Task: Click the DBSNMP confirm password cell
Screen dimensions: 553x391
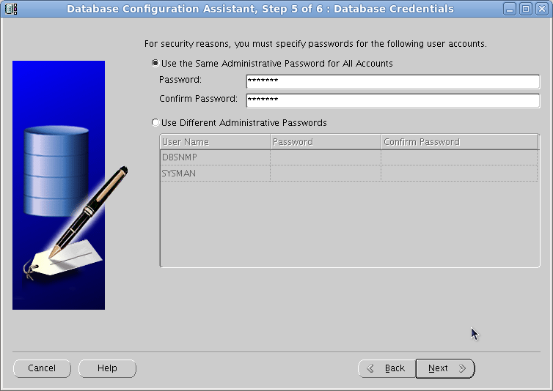Action: click(459, 157)
